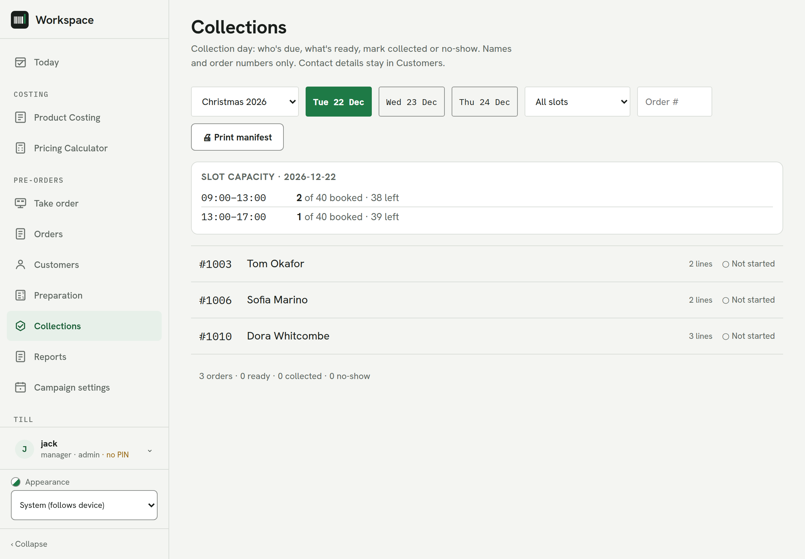
Task: Open Campaign settings
Action: 84,387
